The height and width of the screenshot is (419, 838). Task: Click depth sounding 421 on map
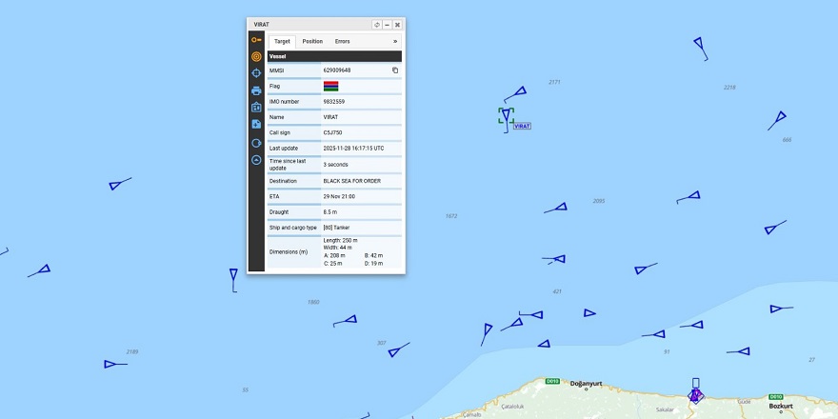point(557,291)
